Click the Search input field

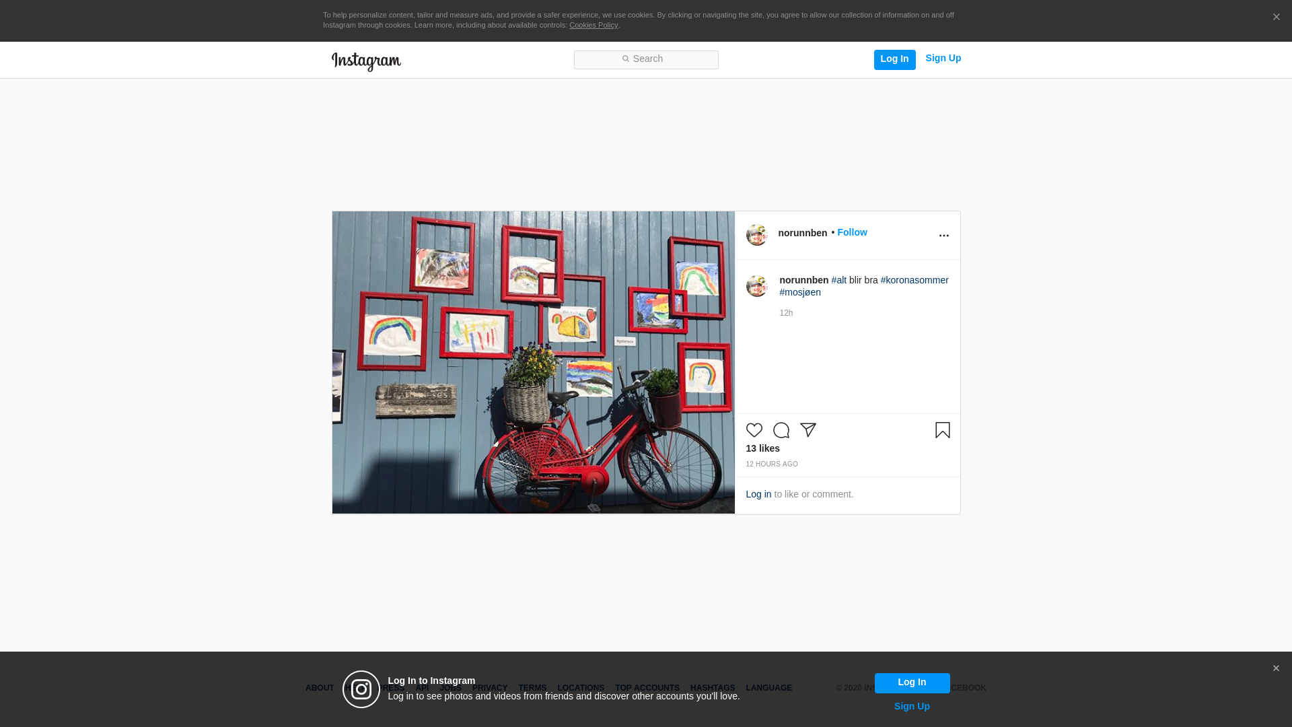pyautogui.click(x=646, y=59)
